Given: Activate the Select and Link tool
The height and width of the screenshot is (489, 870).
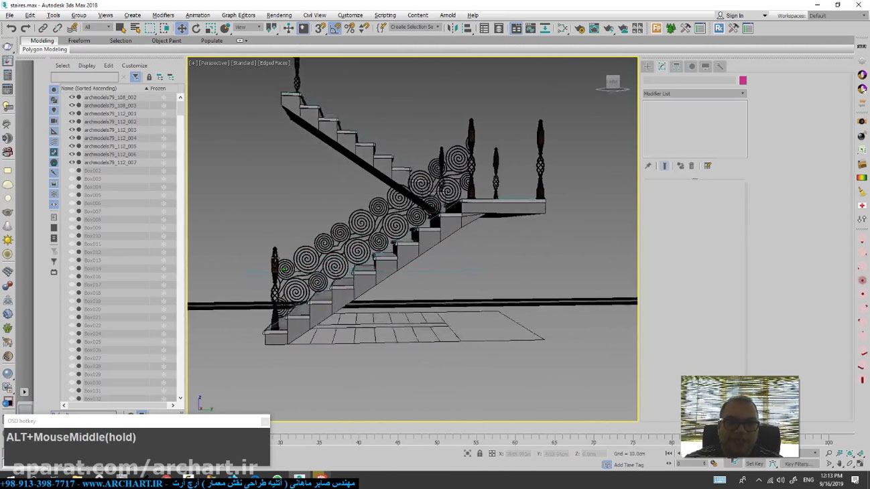Looking at the screenshot, I should [x=43, y=28].
